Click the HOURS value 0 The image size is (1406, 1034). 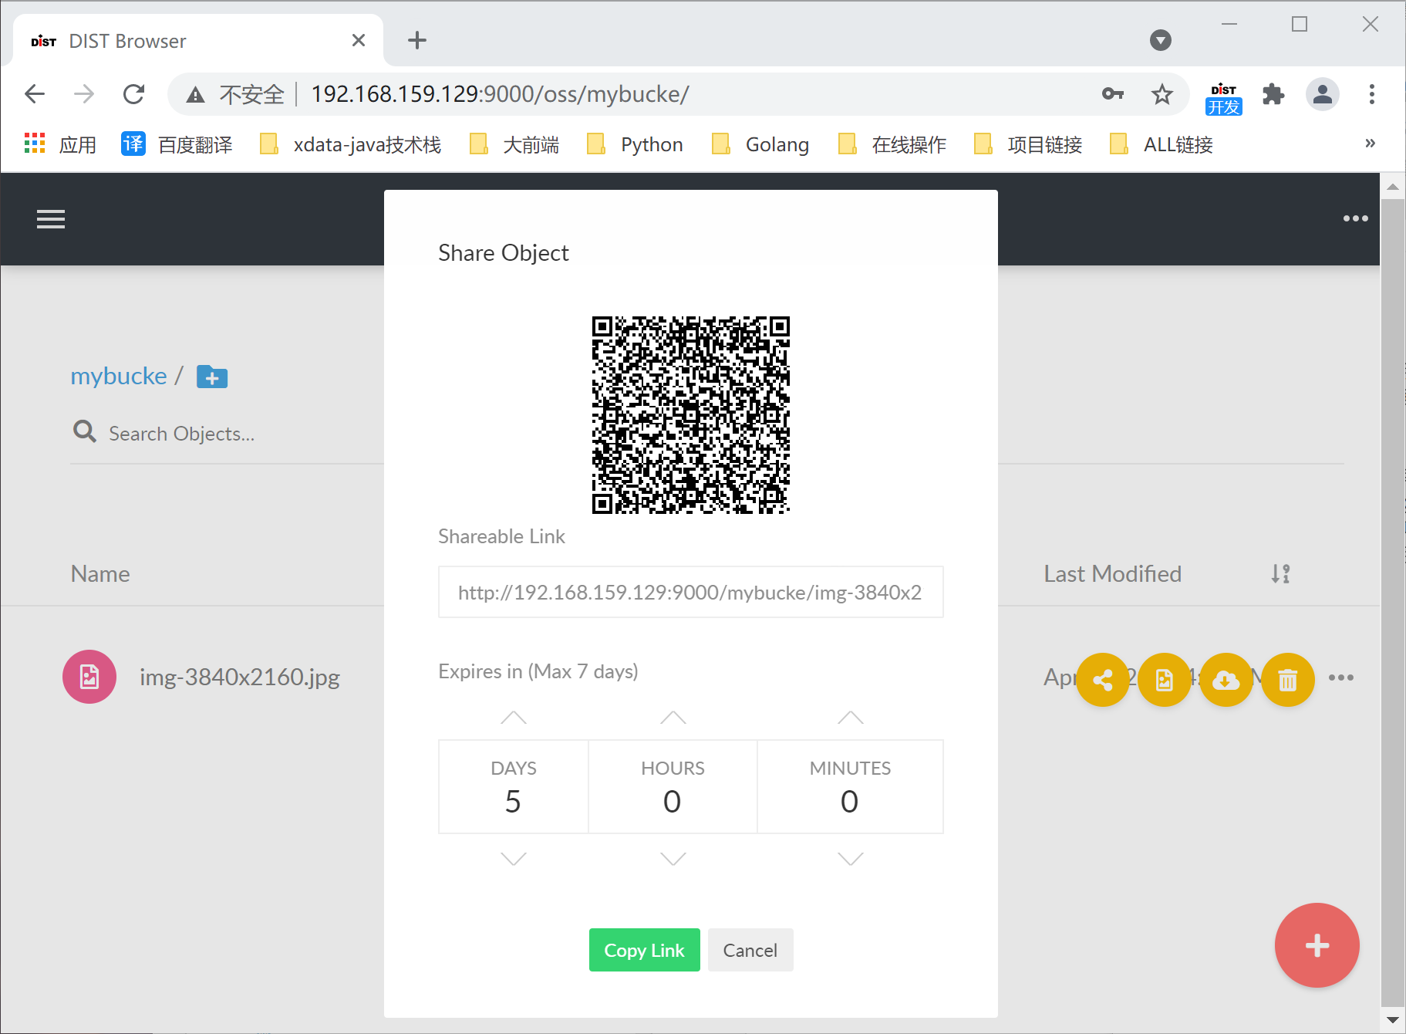click(x=673, y=802)
